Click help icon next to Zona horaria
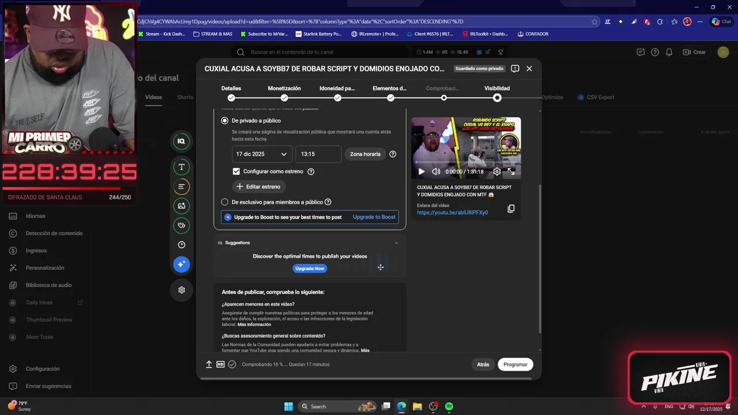This screenshot has width=738, height=415. tap(393, 154)
